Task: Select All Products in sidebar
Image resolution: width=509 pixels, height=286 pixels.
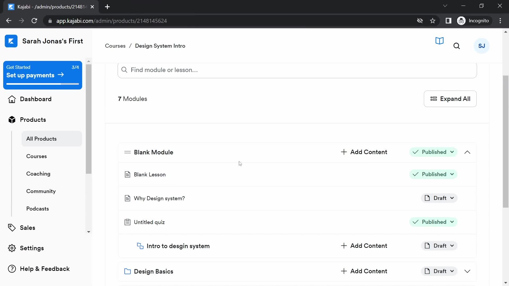Action: point(41,139)
